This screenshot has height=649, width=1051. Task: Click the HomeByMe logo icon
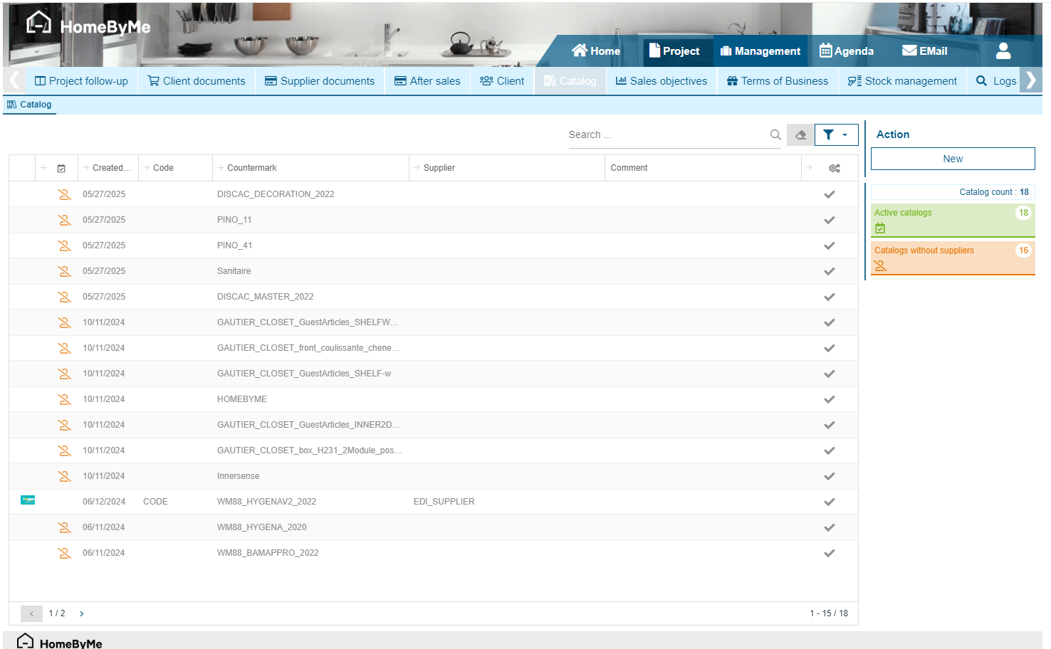coord(38,24)
